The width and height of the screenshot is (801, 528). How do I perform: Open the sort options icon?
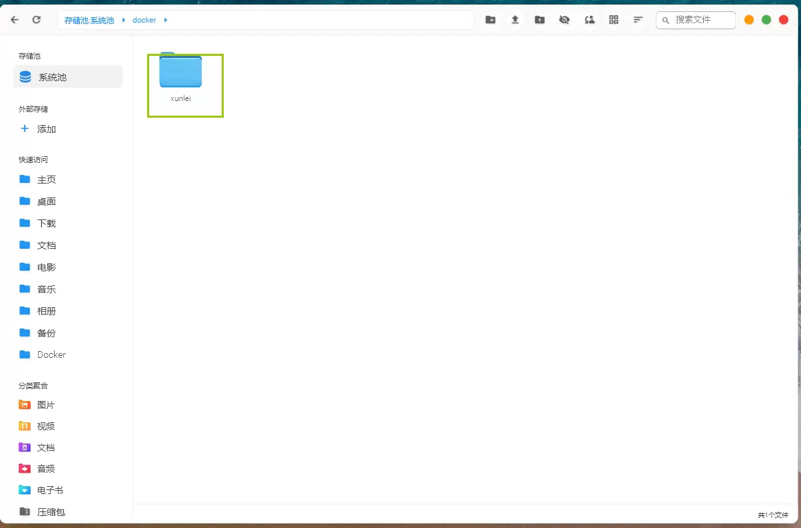[x=638, y=20]
